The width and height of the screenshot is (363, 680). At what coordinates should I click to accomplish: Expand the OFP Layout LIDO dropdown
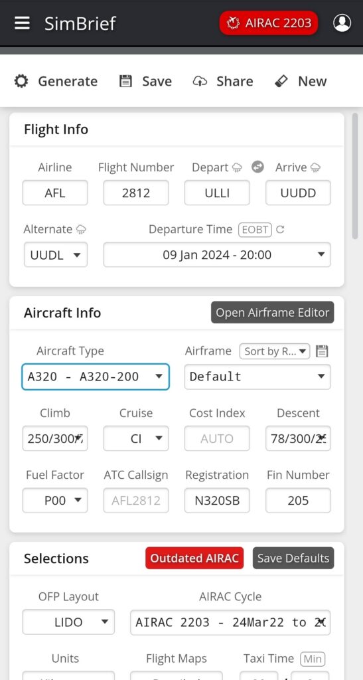tap(68, 622)
